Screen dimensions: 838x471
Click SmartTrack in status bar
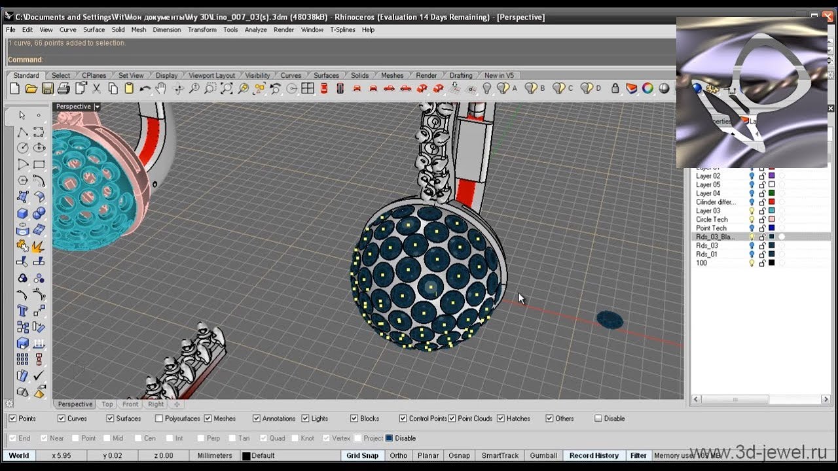(x=500, y=455)
